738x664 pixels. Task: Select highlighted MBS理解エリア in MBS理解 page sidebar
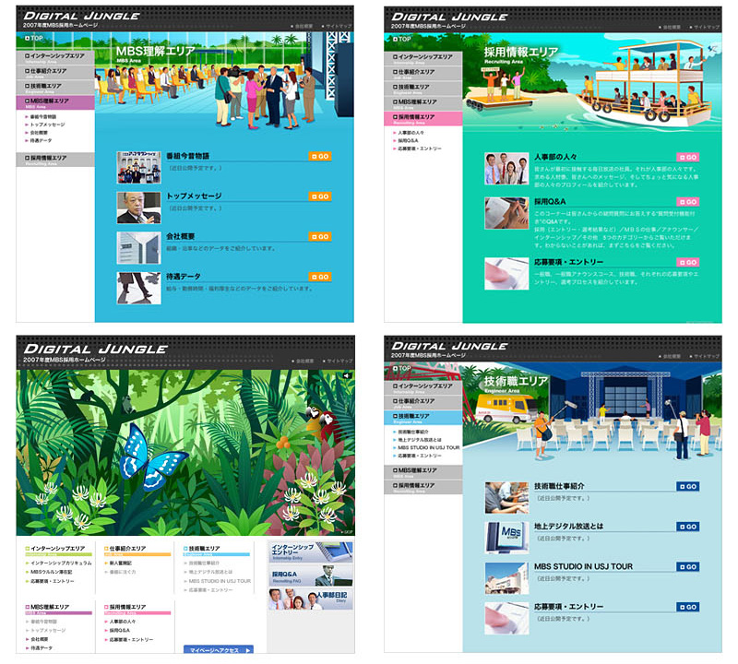click(x=55, y=102)
